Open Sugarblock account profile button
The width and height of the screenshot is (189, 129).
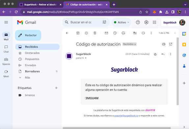click(174, 22)
